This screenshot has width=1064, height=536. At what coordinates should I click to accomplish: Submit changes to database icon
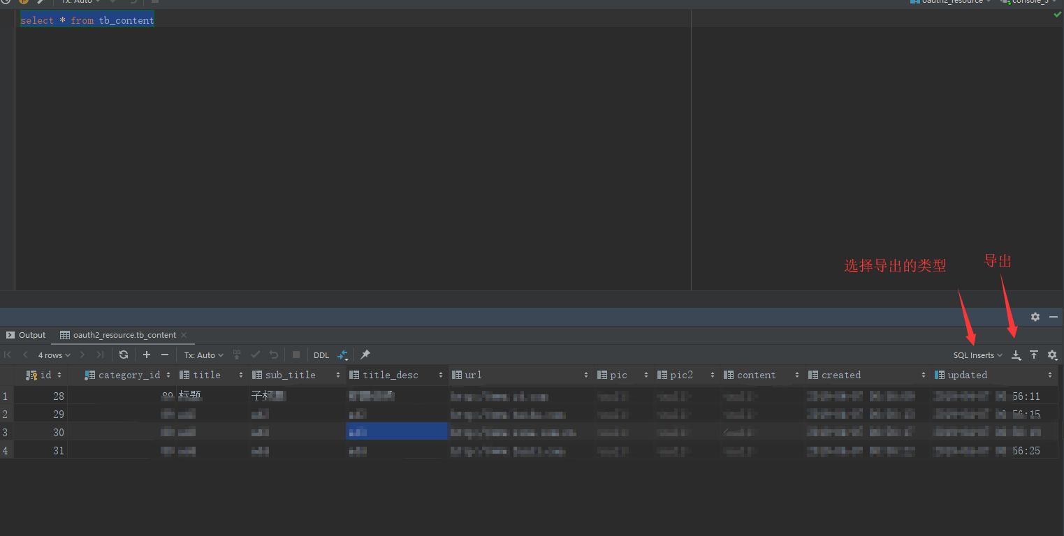click(x=237, y=355)
